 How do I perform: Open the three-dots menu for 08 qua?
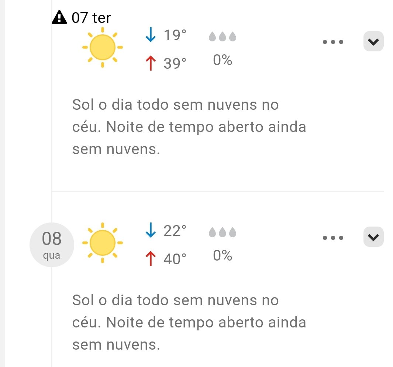coord(333,238)
